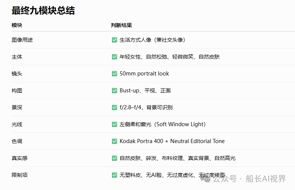The image size is (295, 190).
Task: Click the green check beside Kodak Portra 400
Action: pyautogui.click(x=114, y=141)
